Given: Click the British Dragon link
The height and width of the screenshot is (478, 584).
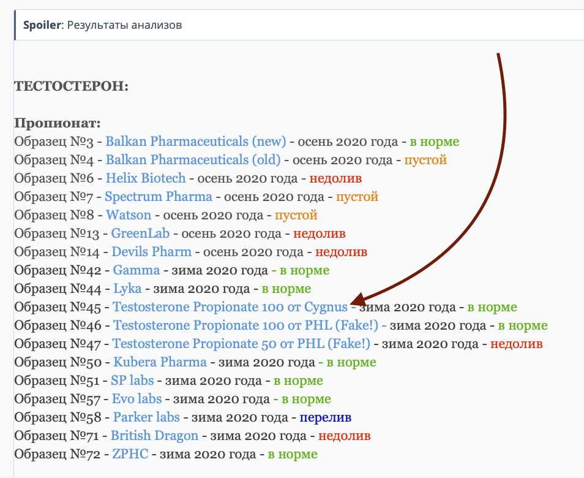Looking at the screenshot, I should pos(154,436).
